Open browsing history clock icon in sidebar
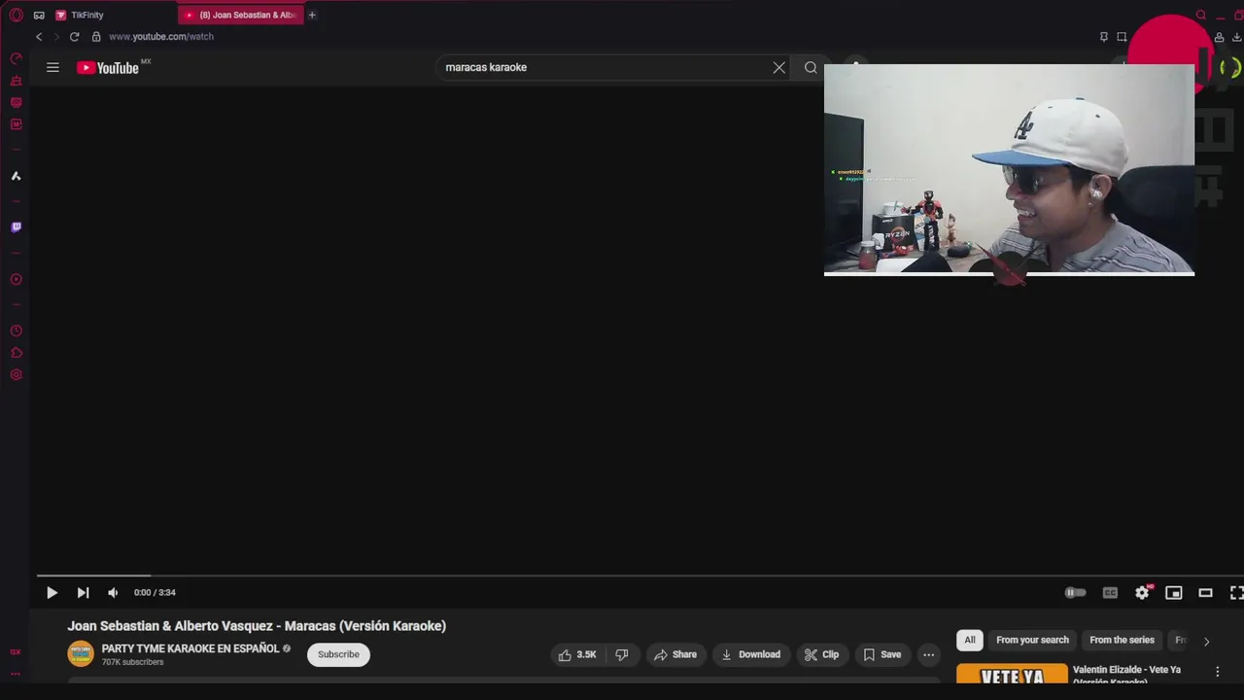 (x=16, y=332)
